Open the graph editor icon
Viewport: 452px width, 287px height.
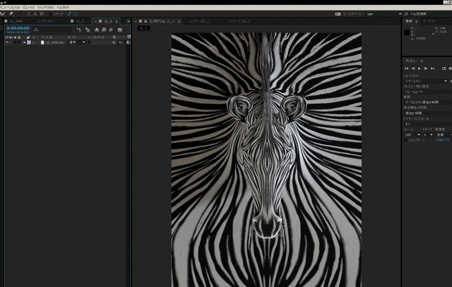[120, 30]
